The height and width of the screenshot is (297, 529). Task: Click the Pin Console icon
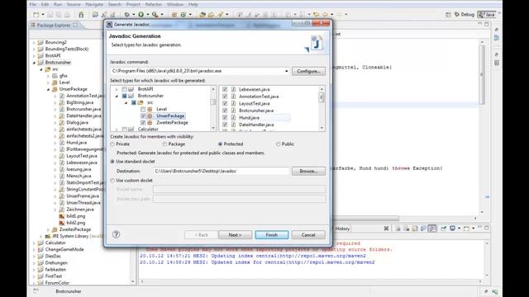point(443,229)
